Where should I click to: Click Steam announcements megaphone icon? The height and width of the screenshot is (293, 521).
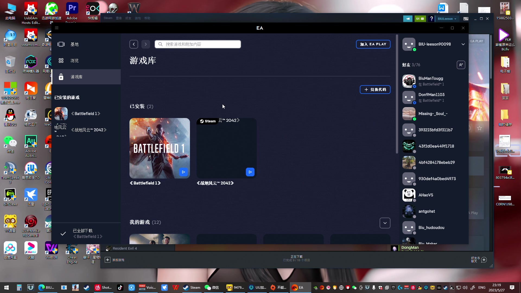pos(408,19)
